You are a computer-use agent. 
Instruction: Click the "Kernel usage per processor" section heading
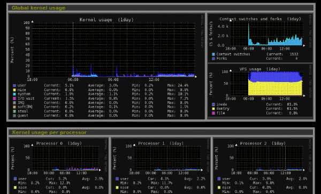point(49,132)
